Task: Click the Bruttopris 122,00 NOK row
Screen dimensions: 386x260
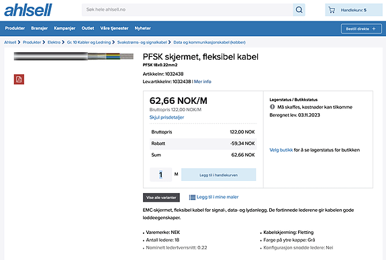Action: 203,132
